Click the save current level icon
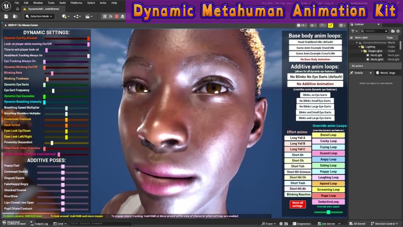The height and width of the screenshot is (227, 403). tap(6, 16)
